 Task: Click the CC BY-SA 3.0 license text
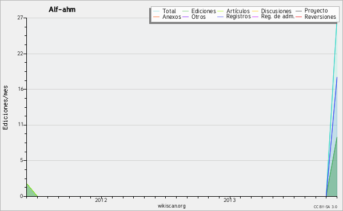click(325, 207)
